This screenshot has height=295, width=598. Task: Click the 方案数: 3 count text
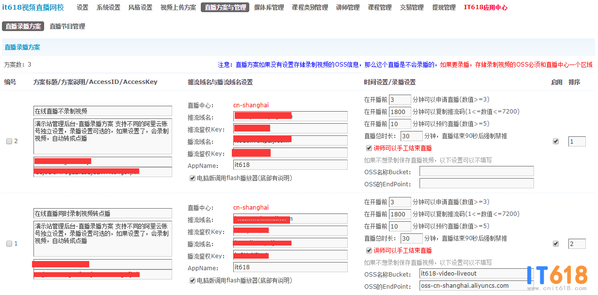[x=17, y=65]
